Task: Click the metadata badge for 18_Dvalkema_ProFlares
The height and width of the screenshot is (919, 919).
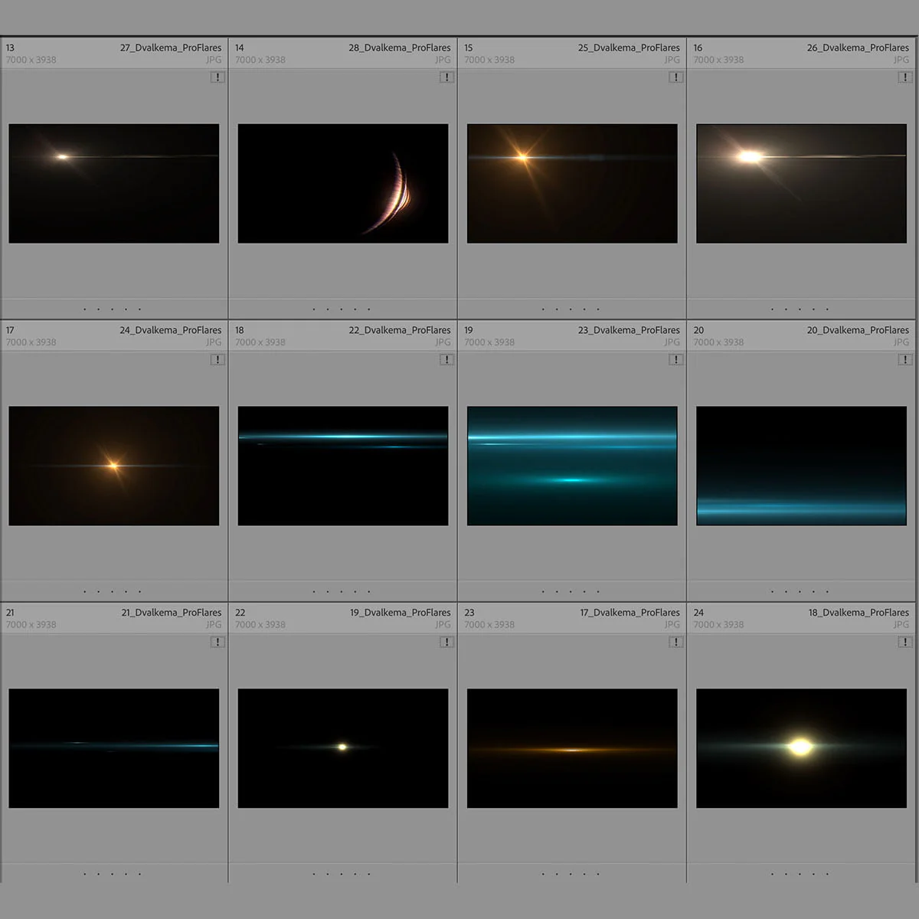Action: coord(904,643)
